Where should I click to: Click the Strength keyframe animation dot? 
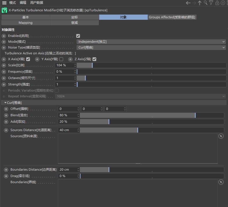click(4, 84)
